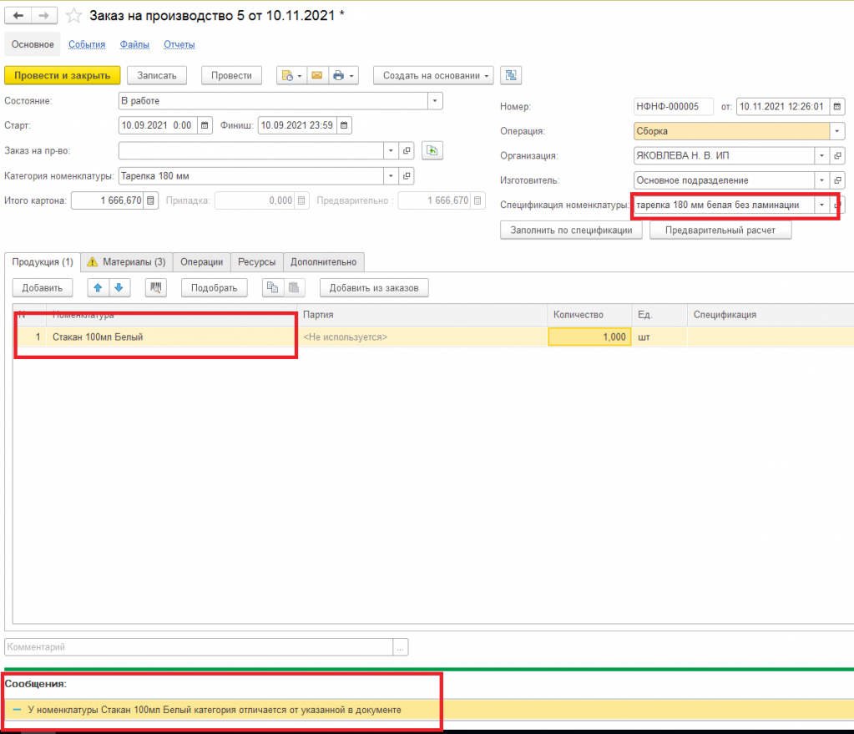Select the Стакан 100мл Белый cell
Screen dimensions: 854x734
[x=172, y=337]
